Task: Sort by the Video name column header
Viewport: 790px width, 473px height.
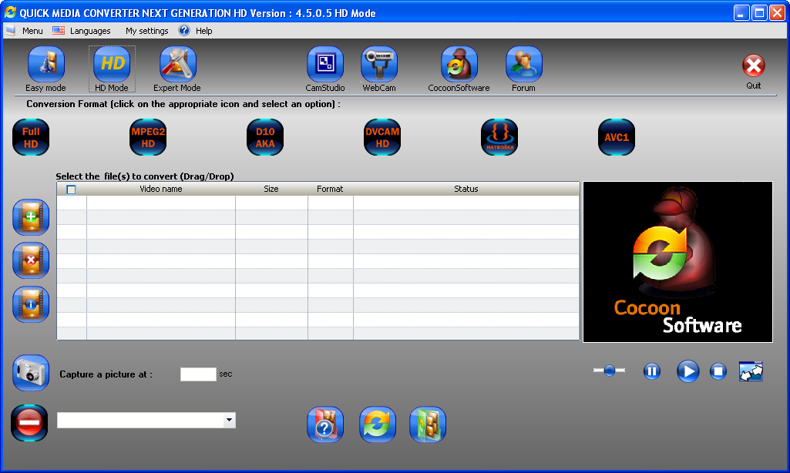Action: (161, 189)
